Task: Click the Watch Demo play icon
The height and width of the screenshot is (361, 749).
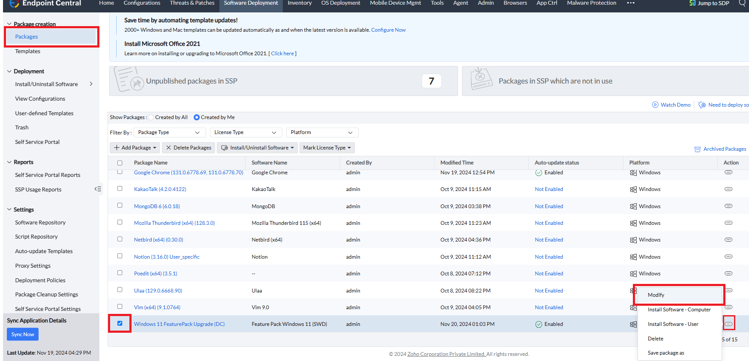Action: click(x=655, y=105)
